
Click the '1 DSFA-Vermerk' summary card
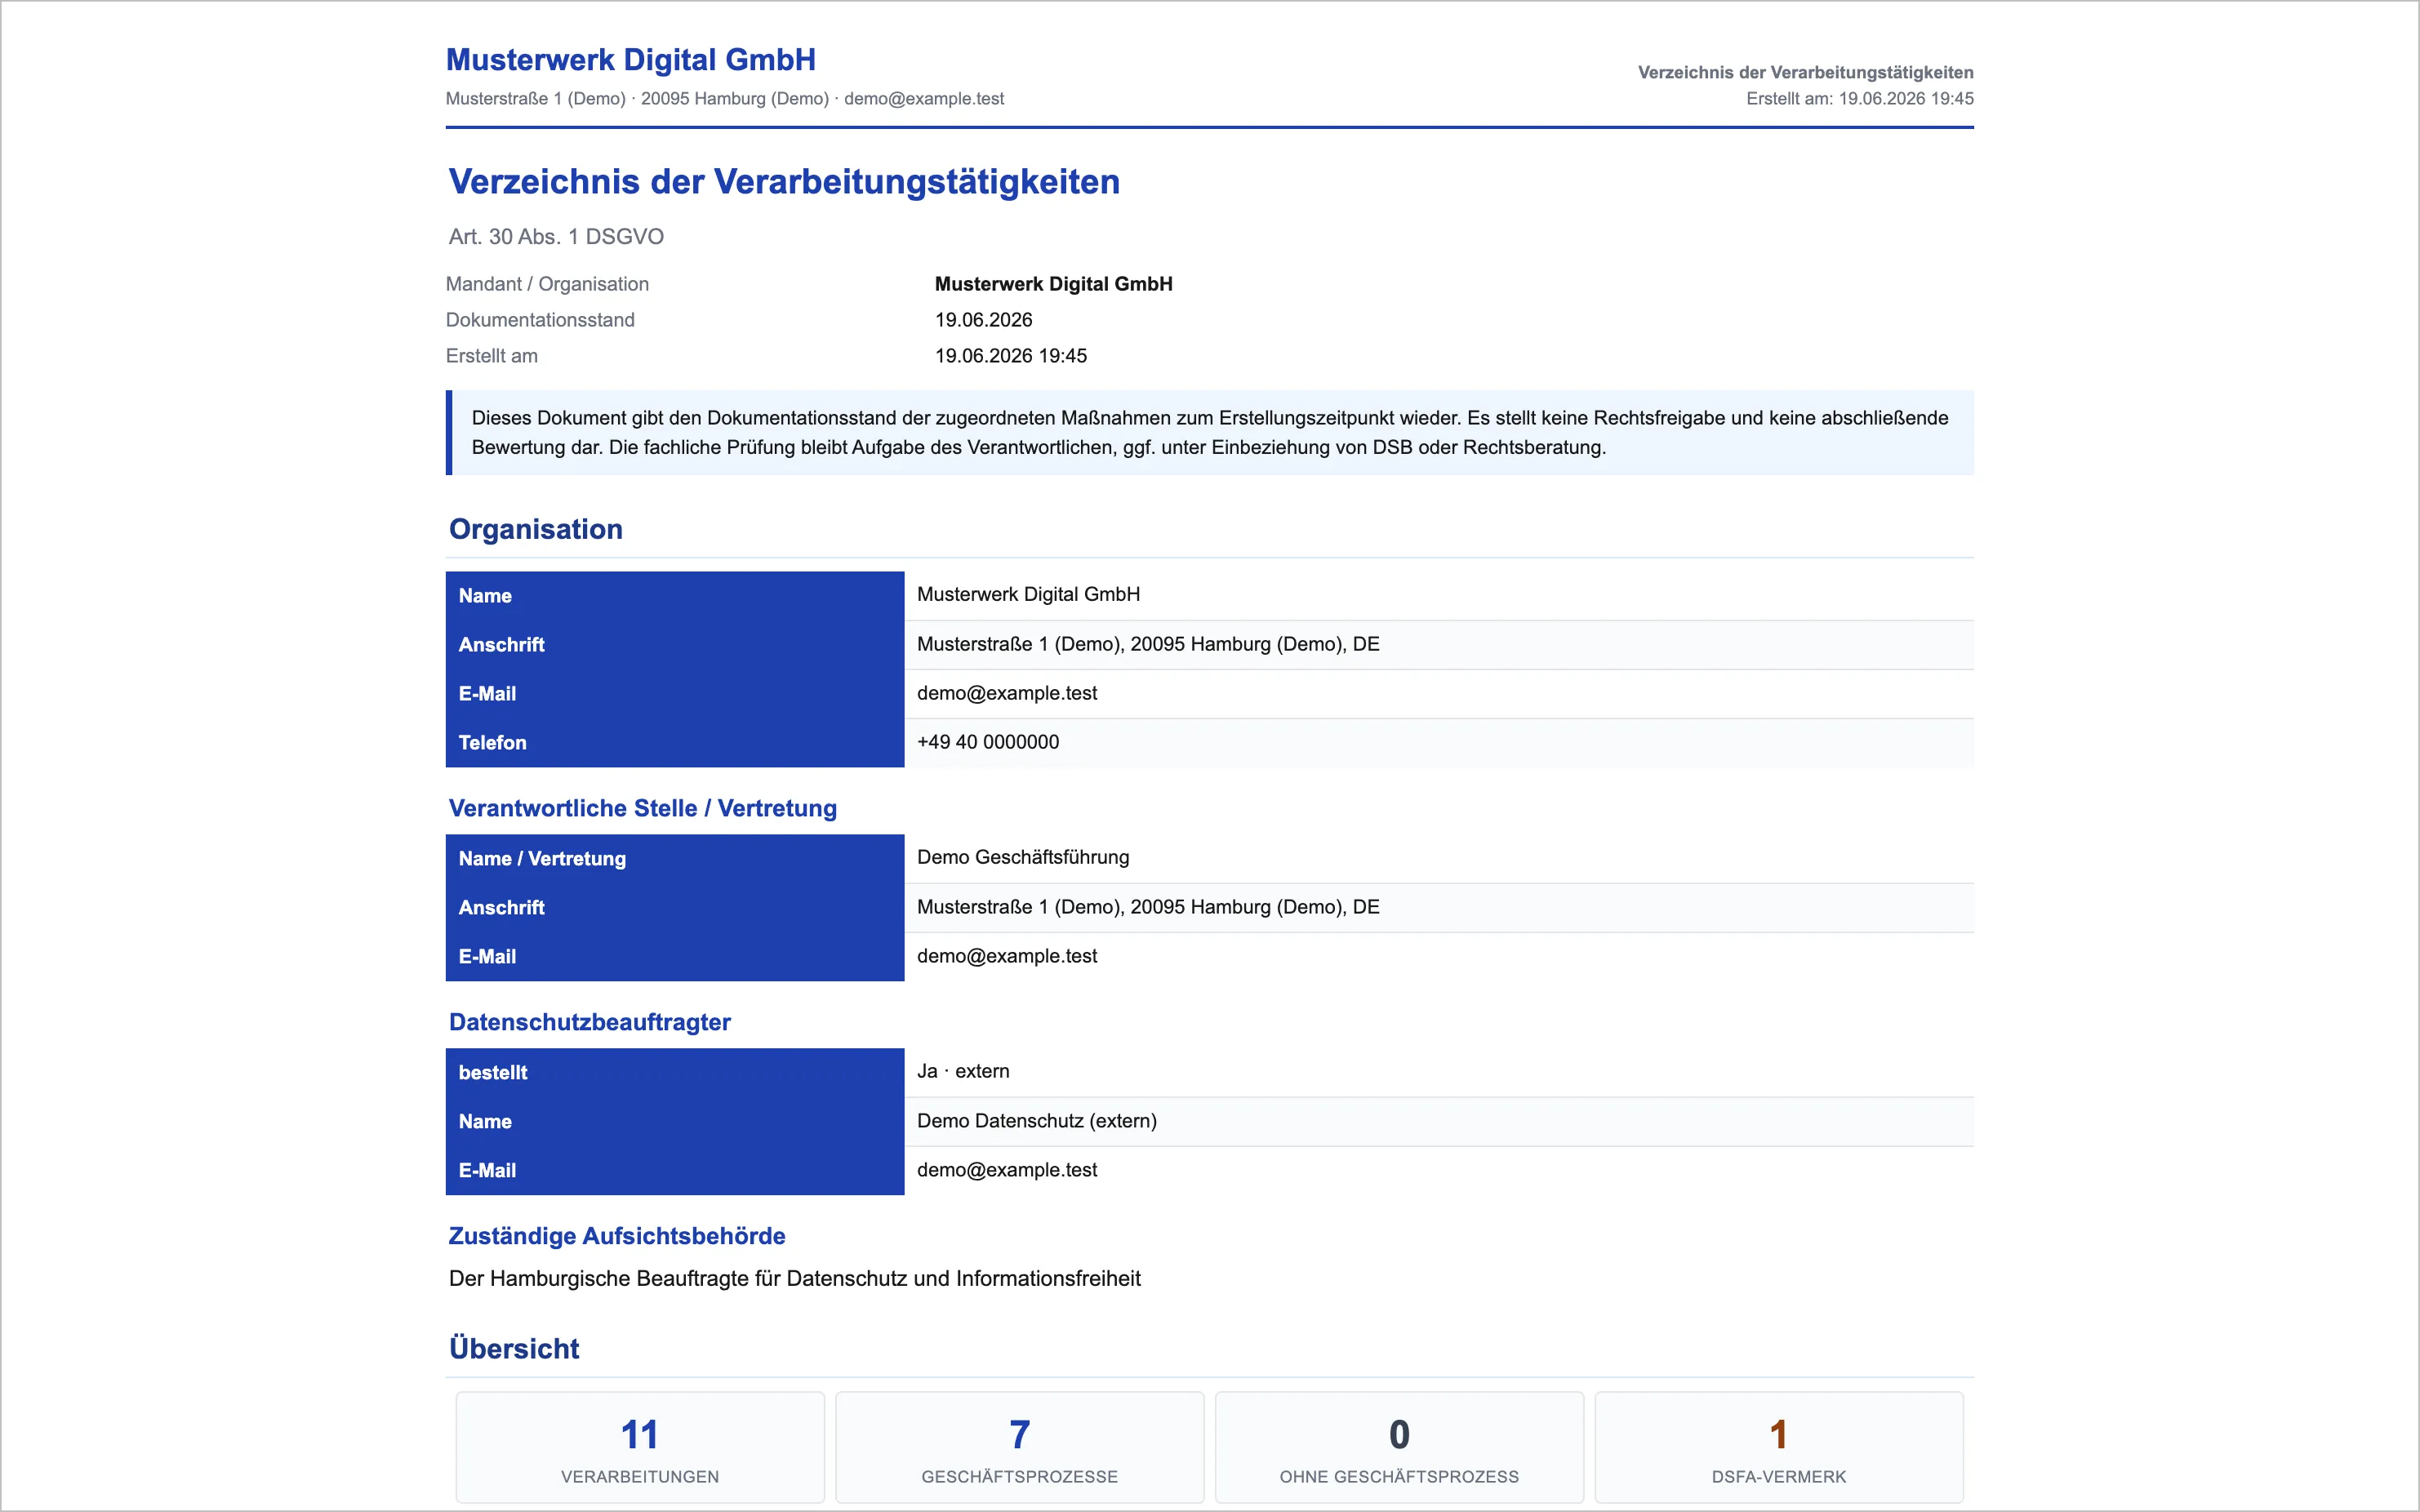(x=1779, y=1447)
